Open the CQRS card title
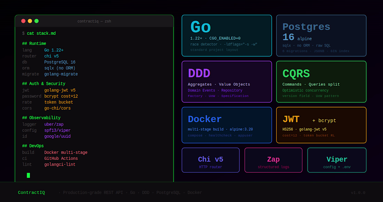 click(296, 73)
